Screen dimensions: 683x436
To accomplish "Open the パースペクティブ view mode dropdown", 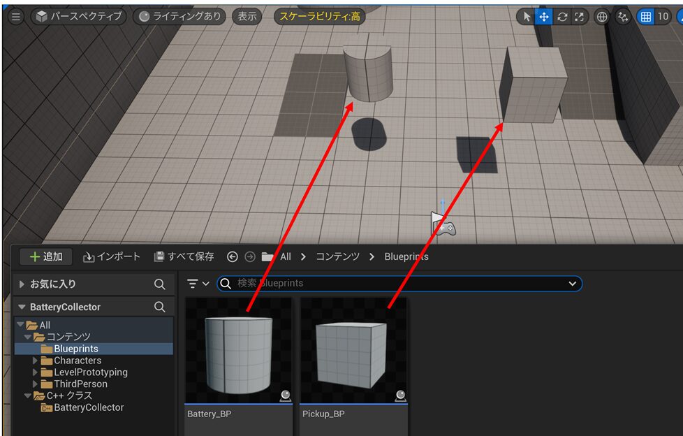I will (x=78, y=17).
